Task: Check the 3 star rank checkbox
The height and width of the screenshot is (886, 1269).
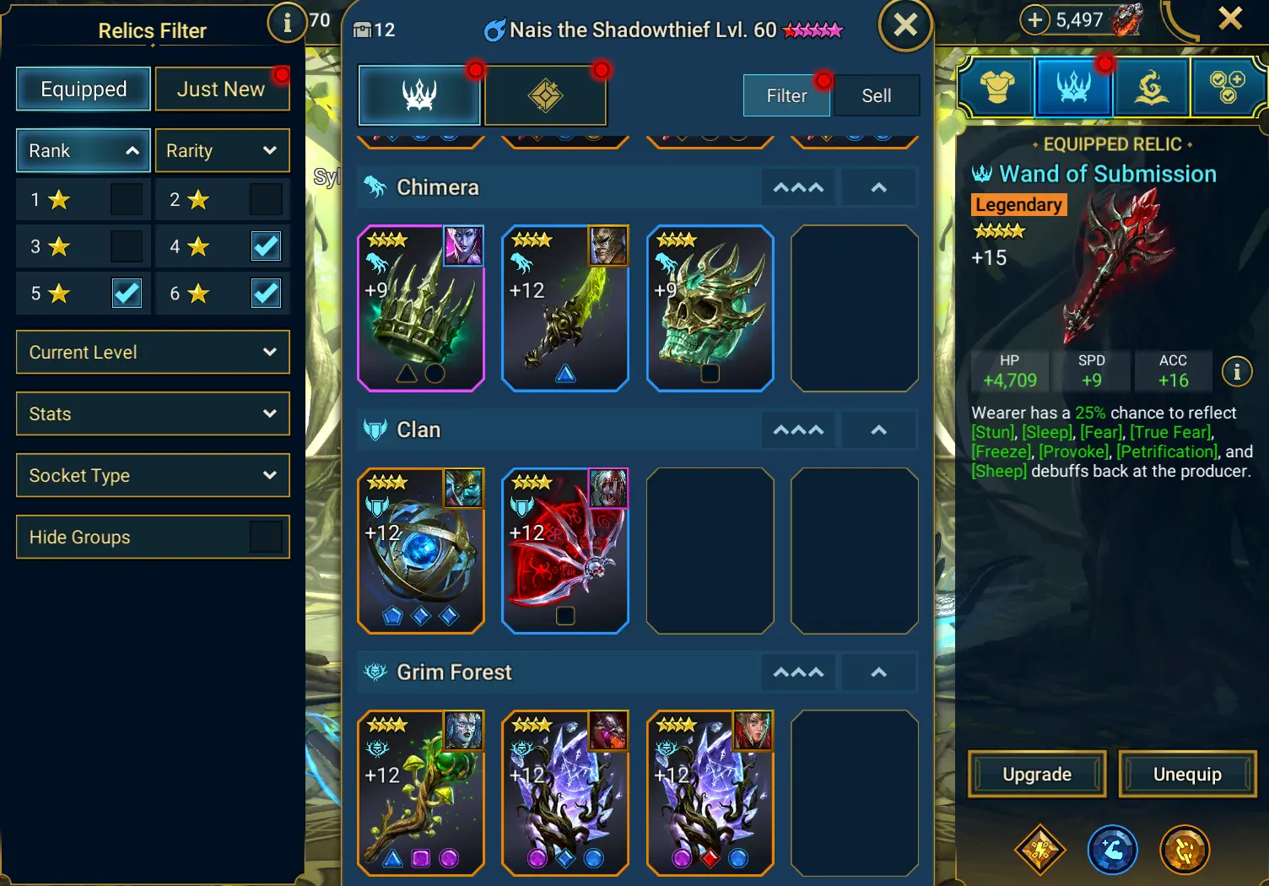Action: [x=127, y=246]
